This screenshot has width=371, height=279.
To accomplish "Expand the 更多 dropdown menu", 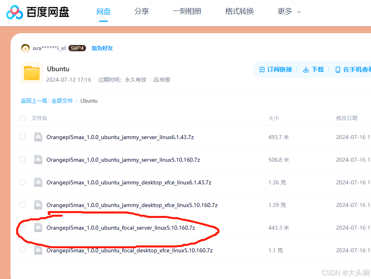I will [x=289, y=11].
